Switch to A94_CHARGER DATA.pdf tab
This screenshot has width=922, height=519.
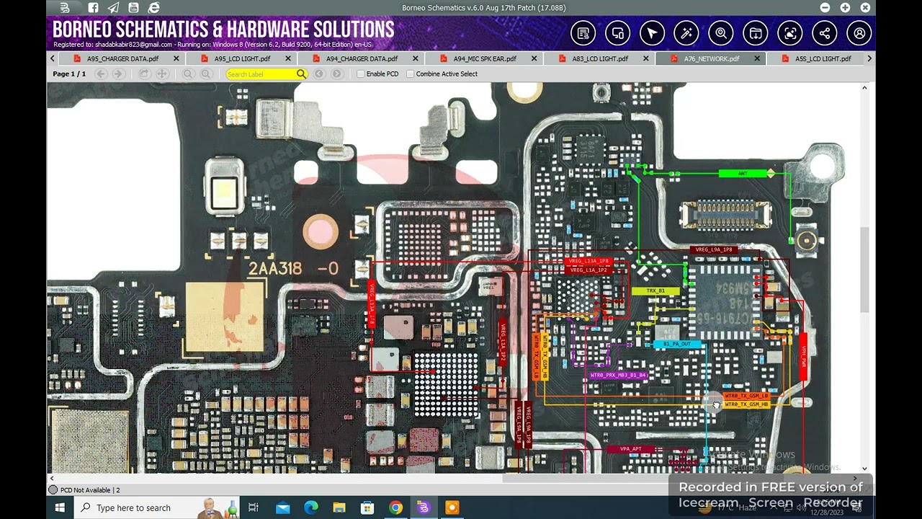point(360,58)
